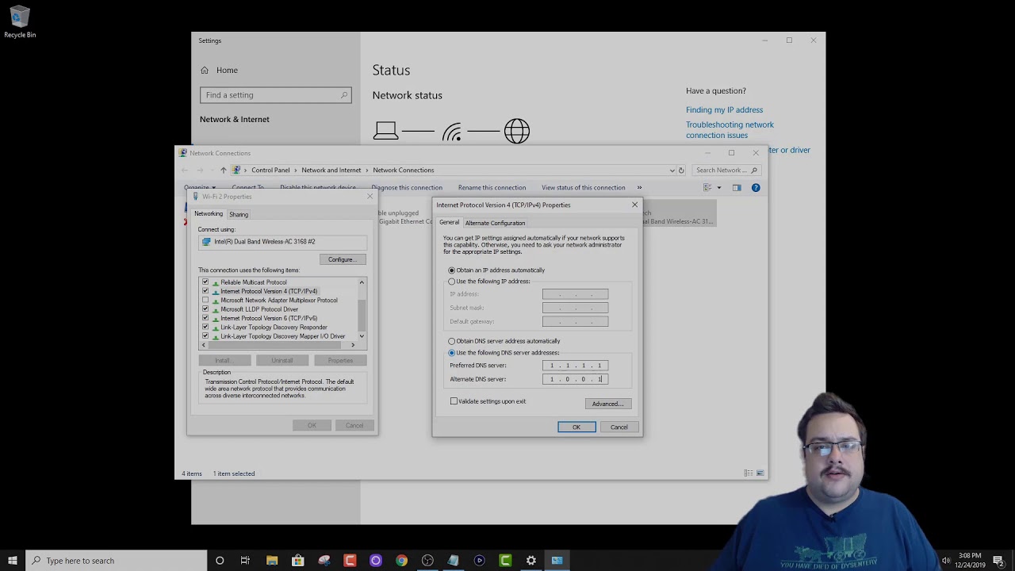Toggle Reliable Multicast Protocol checkbox
The height and width of the screenshot is (571, 1015).
click(205, 282)
